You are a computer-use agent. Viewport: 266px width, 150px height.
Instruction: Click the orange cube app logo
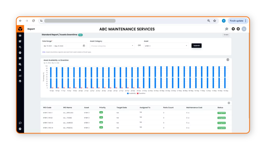tap(20, 29)
